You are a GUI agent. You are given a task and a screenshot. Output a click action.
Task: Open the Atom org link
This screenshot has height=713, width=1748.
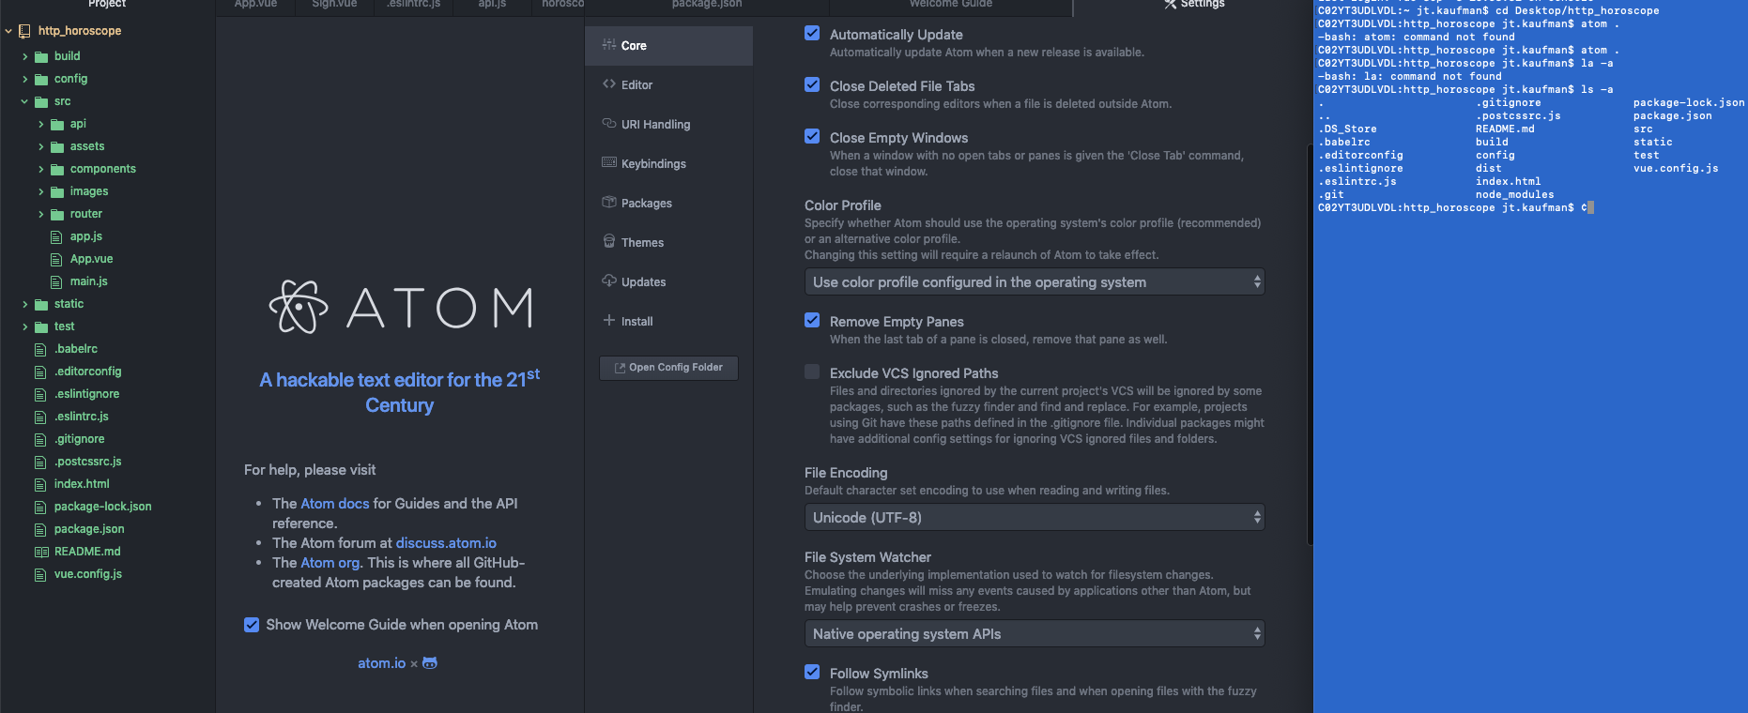click(330, 563)
